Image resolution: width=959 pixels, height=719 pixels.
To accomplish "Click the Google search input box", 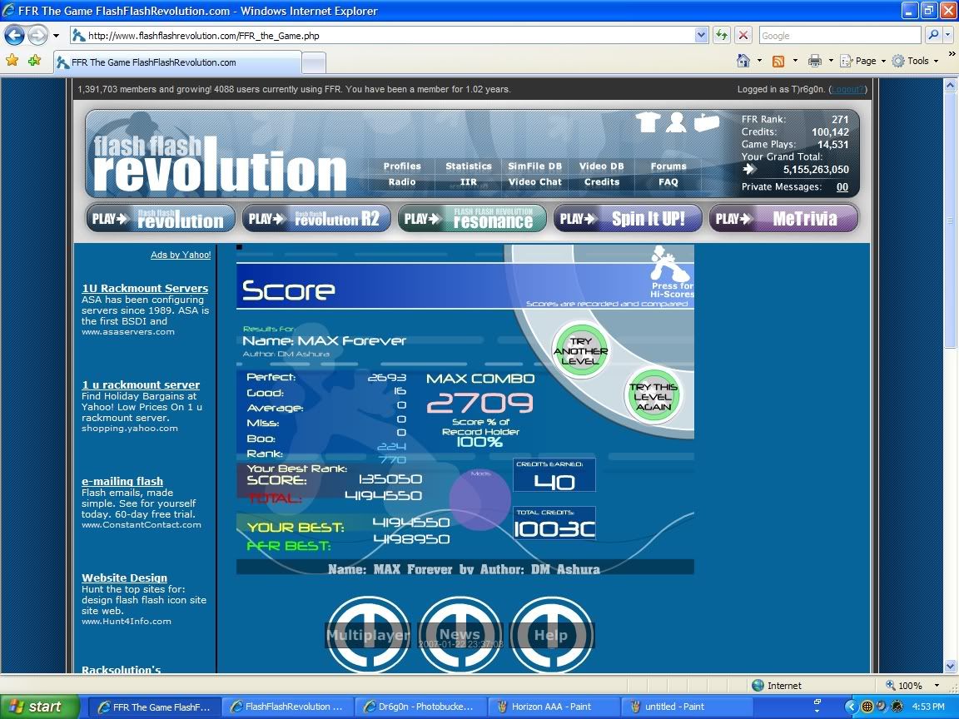I will click(x=839, y=35).
